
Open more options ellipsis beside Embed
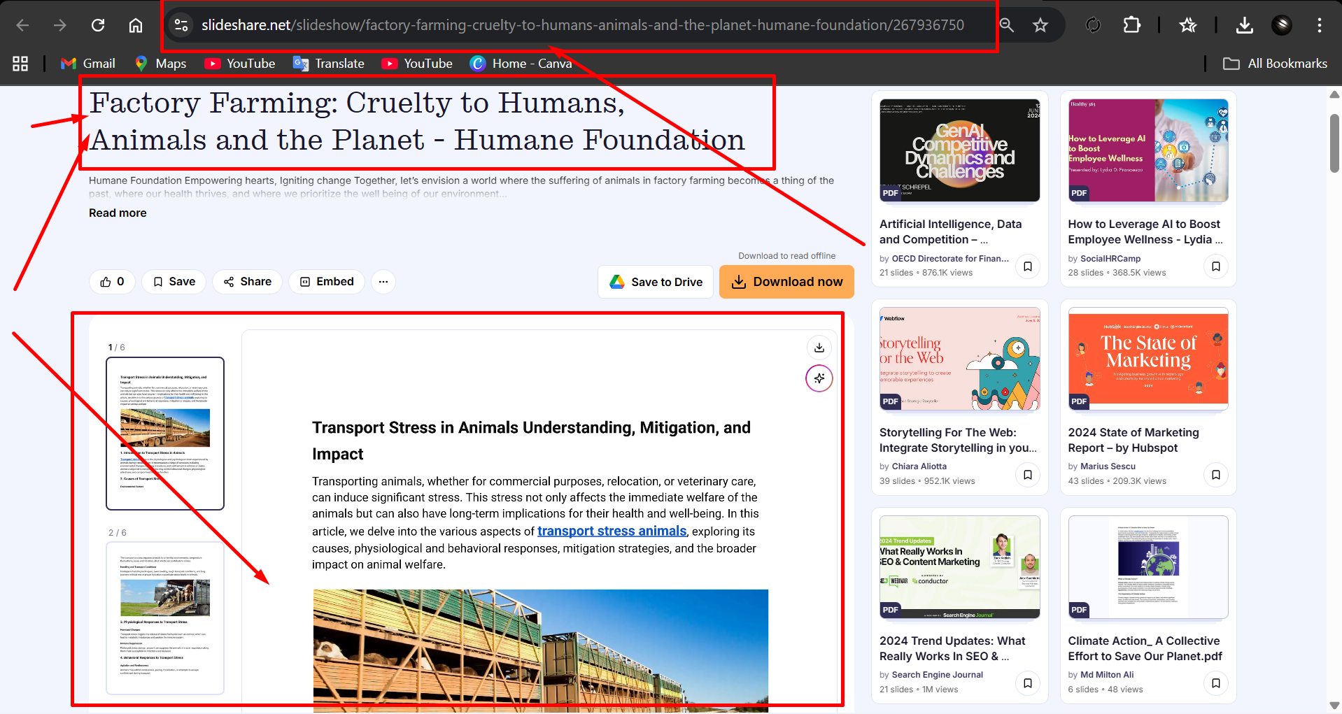pyautogui.click(x=383, y=282)
